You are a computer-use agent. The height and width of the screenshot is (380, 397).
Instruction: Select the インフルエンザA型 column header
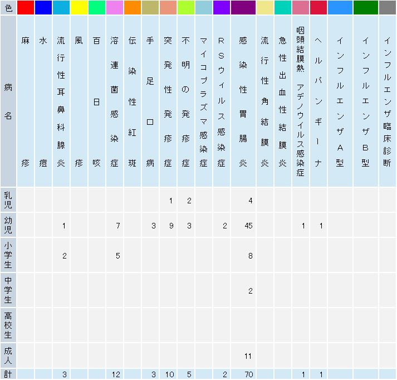click(340, 101)
